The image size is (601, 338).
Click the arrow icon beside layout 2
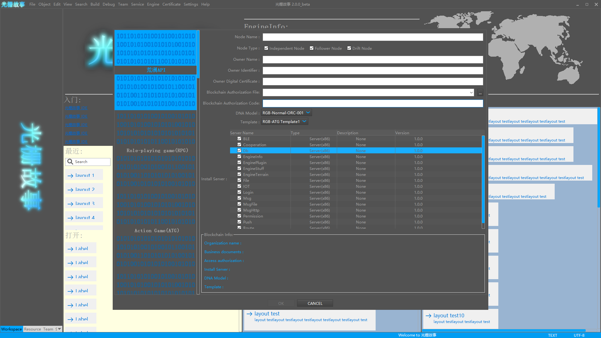[x=70, y=190]
